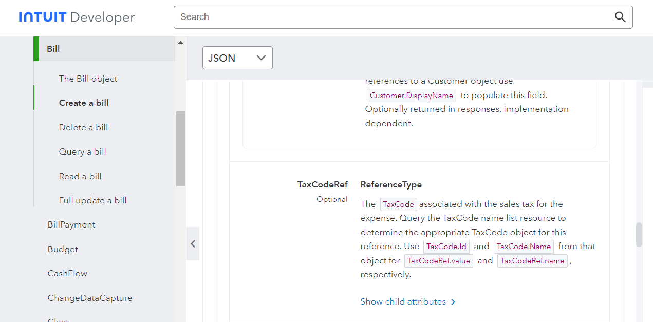Click the Optional label under TaxCodeRef
Viewport: 653px width, 322px height.
pos(332,199)
